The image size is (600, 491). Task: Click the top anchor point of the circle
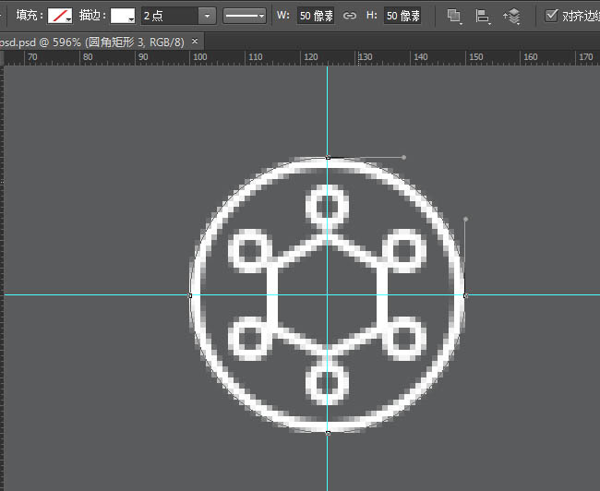point(328,158)
